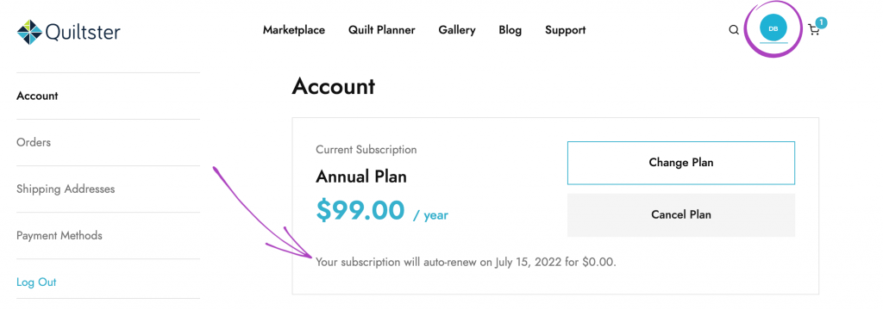Click the Cancel Plan button
This screenshot has height=310, width=883.
681,215
